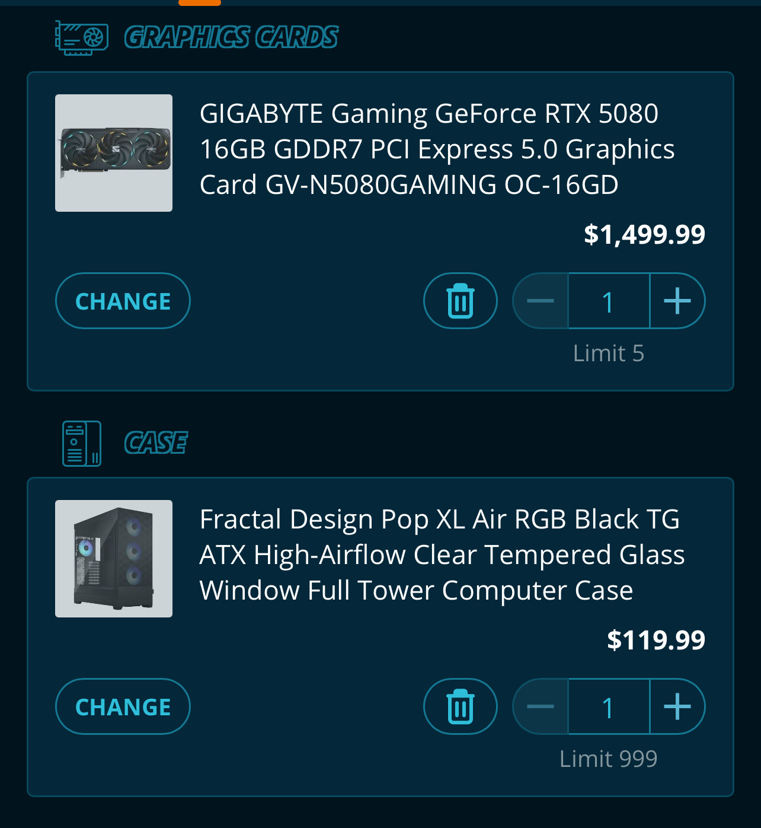This screenshot has width=761, height=828.
Task: Open GIGABYTE GeForce RTX 5080 product title
Action: 437,149
